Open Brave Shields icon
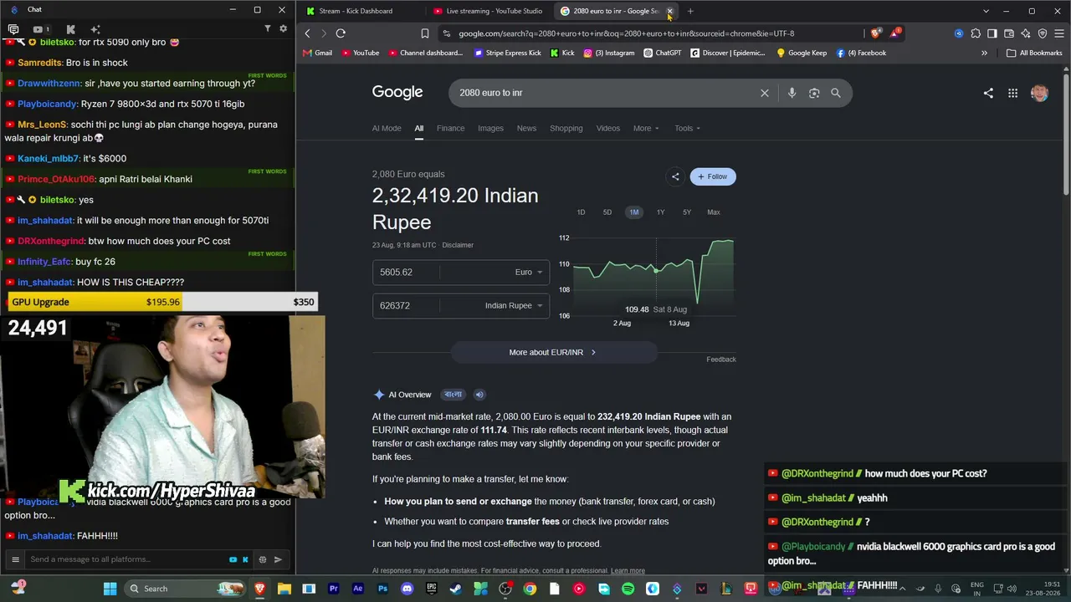 tap(875, 33)
